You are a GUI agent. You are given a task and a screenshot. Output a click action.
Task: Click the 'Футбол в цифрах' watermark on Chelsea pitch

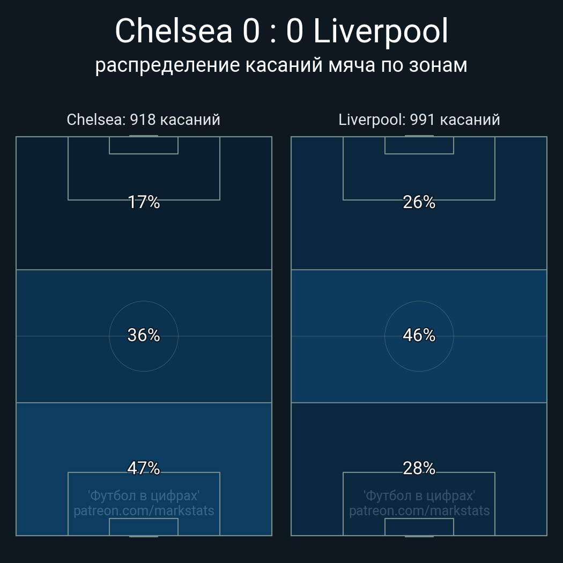144,495
